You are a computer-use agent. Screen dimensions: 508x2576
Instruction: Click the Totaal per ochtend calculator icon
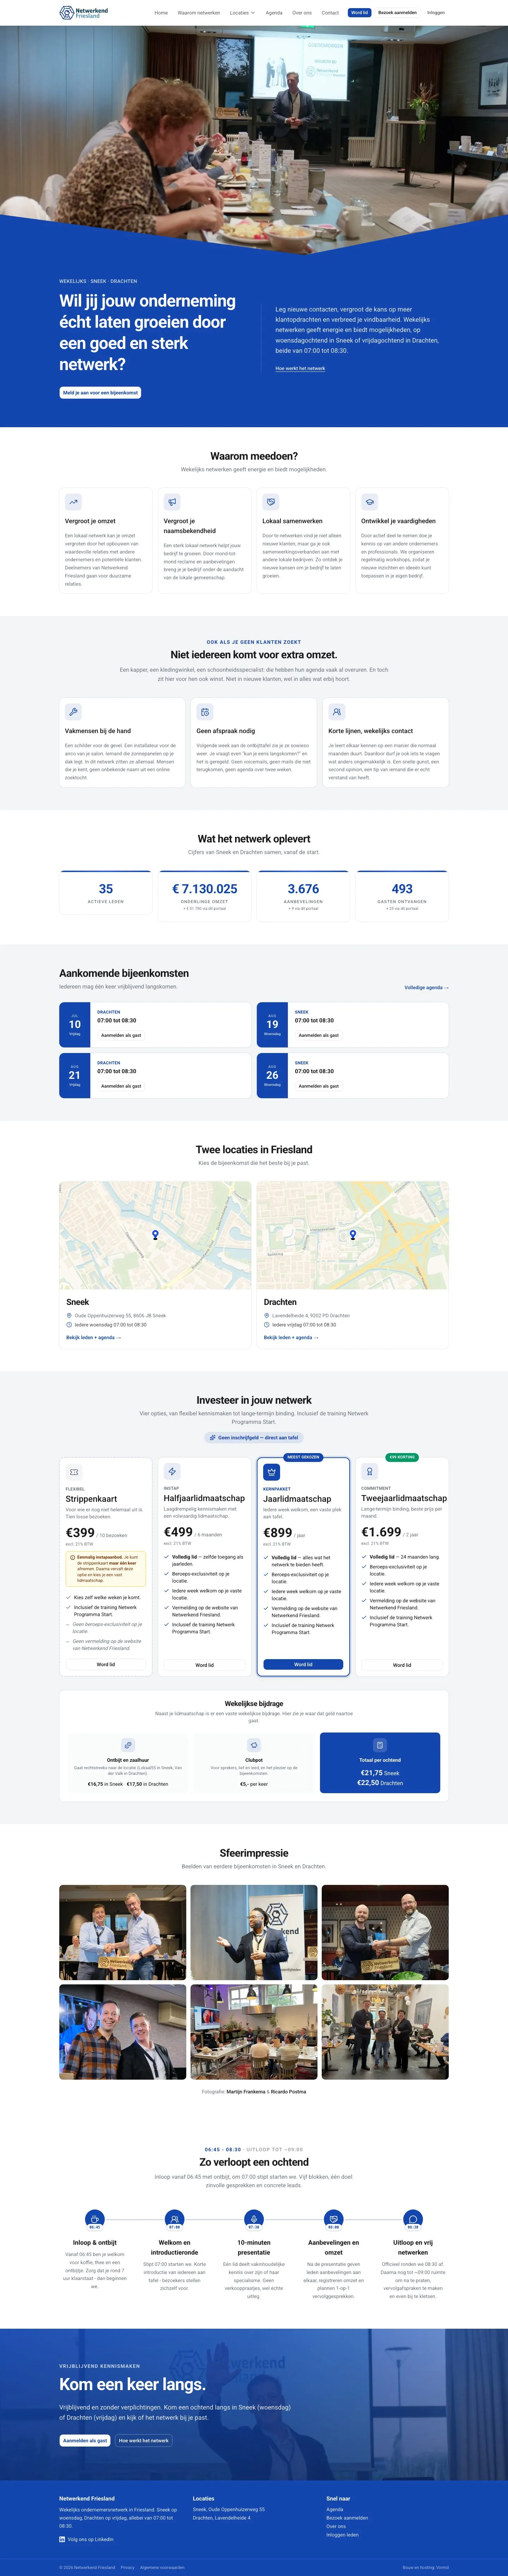pos(380,1745)
